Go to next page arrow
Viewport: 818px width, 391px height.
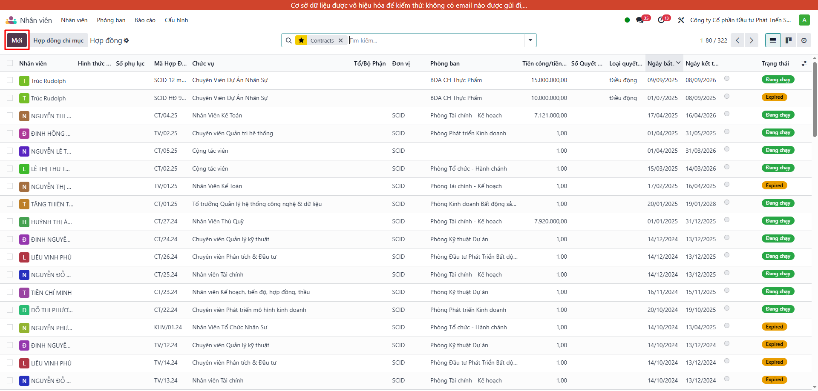pyautogui.click(x=752, y=40)
